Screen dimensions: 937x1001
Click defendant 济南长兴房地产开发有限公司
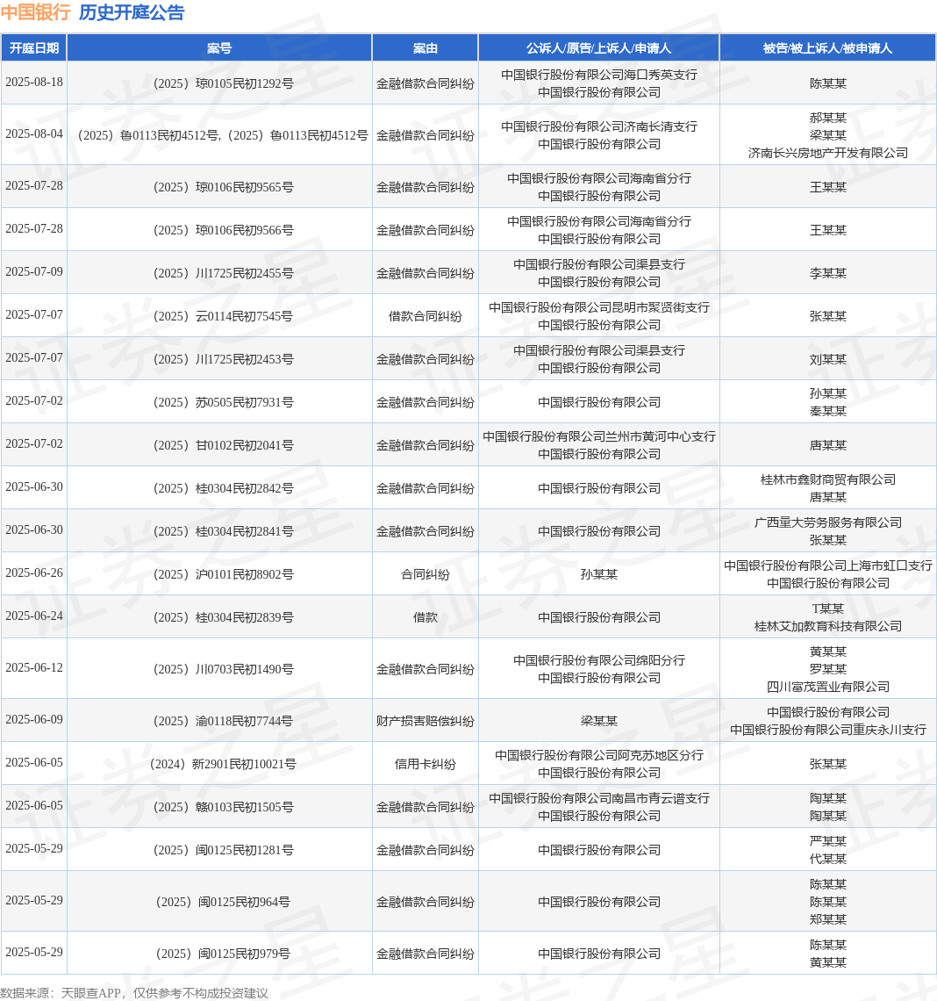tap(828, 153)
